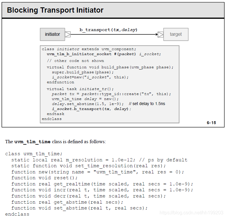Click the uvm_tlm_b_initiator_socket declaration line

[x=104, y=54]
